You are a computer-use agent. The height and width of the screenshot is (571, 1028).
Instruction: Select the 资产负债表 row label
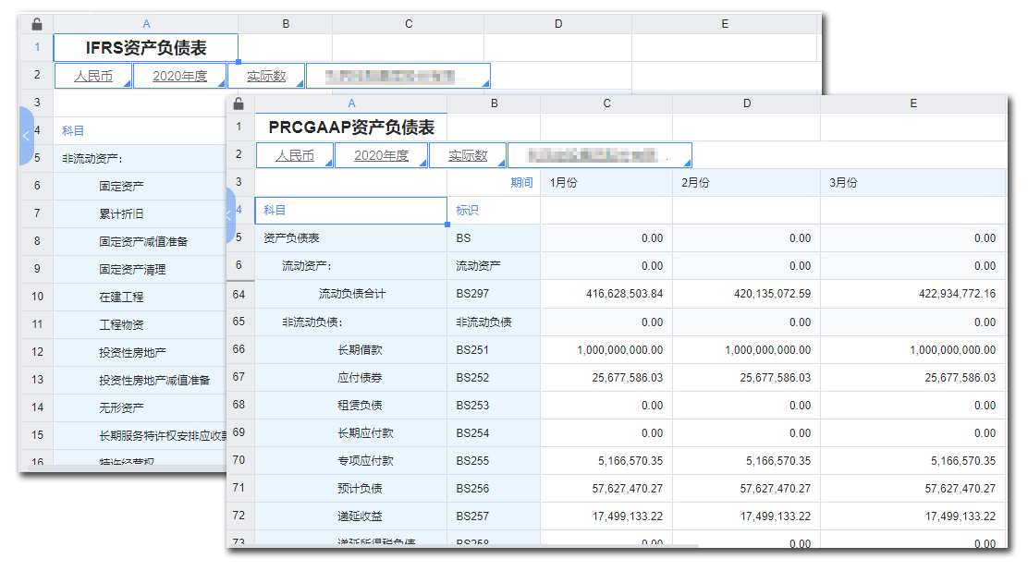350,238
